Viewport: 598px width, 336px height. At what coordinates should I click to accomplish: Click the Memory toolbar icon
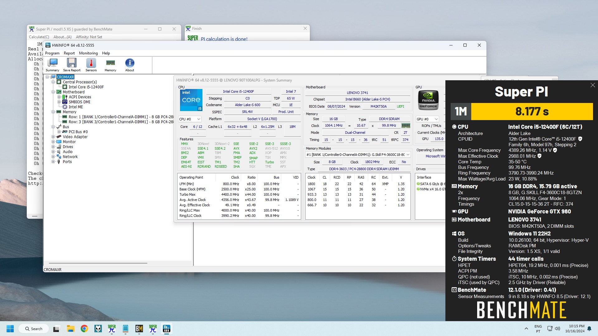point(110,65)
